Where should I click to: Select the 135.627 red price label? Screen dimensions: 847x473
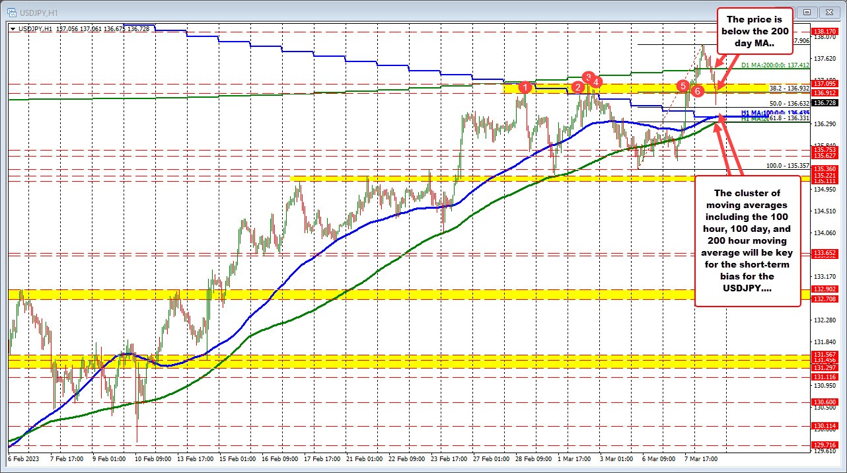[x=823, y=156]
